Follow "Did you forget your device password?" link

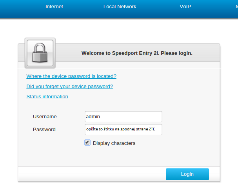coord(70,86)
